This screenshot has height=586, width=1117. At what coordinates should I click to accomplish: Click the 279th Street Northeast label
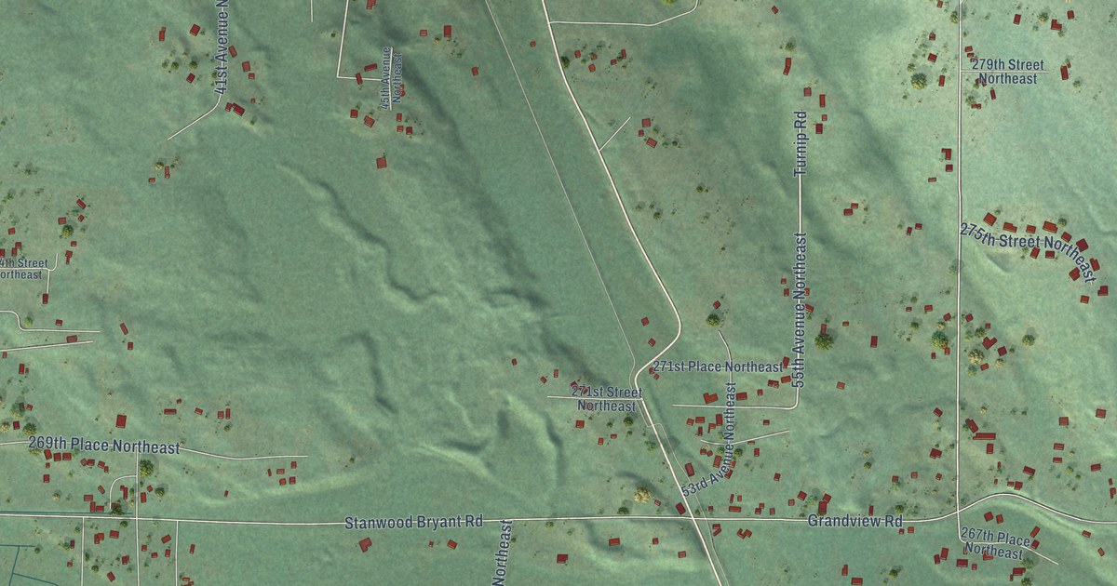pos(1007,72)
